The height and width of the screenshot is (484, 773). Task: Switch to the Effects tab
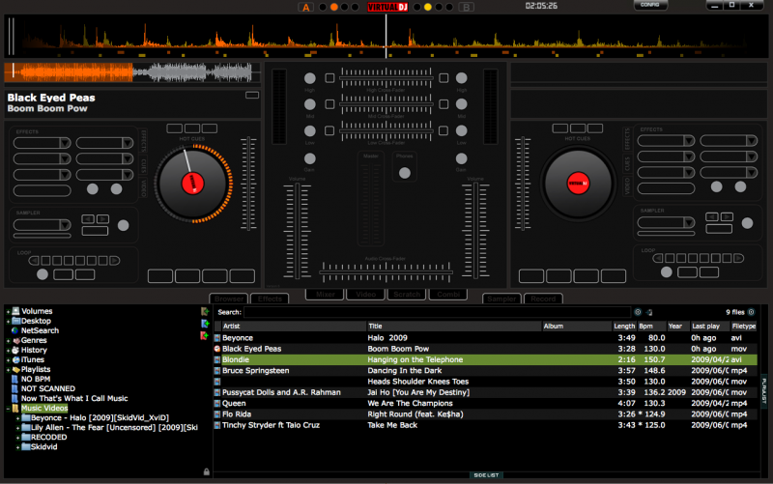(270, 299)
